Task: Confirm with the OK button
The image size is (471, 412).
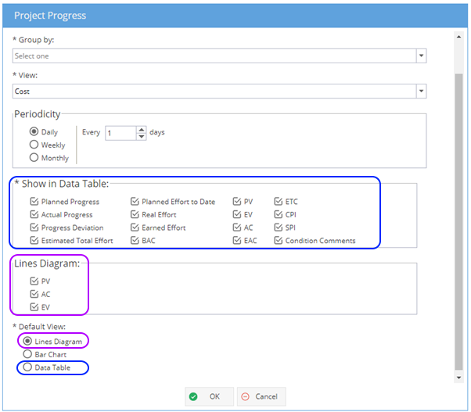Action: pyautogui.click(x=209, y=396)
